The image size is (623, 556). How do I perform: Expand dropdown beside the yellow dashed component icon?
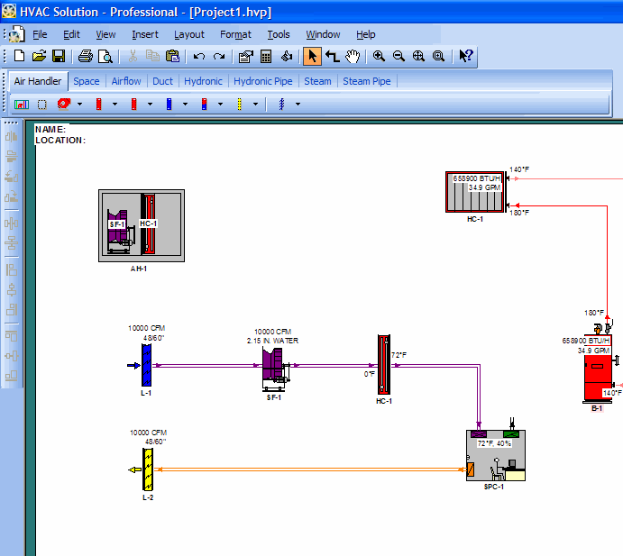[255, 104]
